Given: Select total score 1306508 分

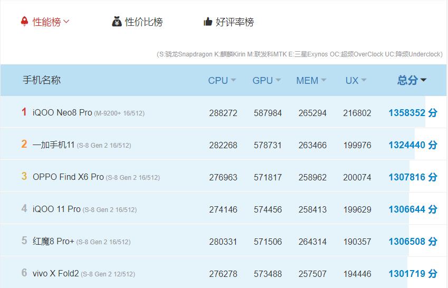Looking at the screenshot, I should [413, 242].
